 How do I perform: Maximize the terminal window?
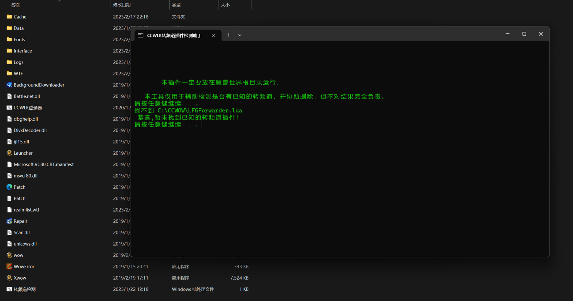(x=524, y=34)
